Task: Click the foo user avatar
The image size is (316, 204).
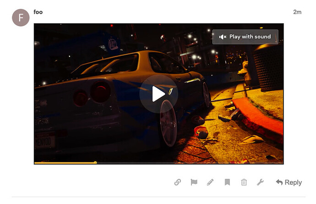Action: (x=21, y=17)
